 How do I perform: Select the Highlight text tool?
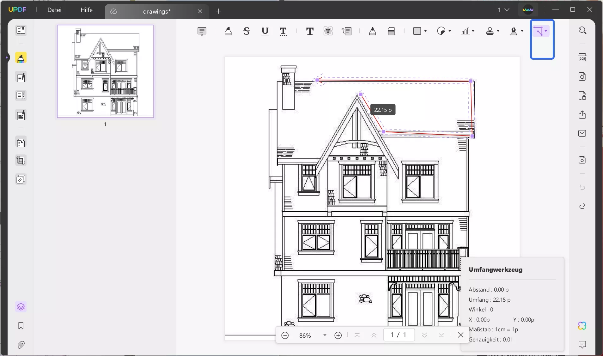coord(228,31)
